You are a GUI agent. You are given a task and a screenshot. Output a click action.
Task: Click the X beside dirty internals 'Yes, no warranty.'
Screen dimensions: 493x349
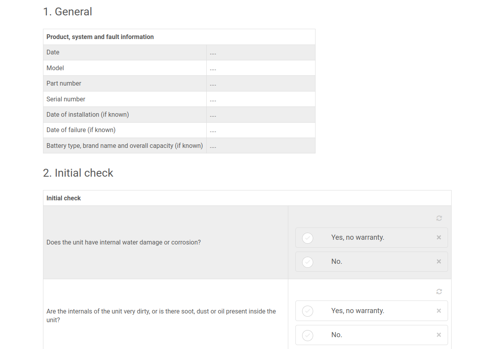439,311
